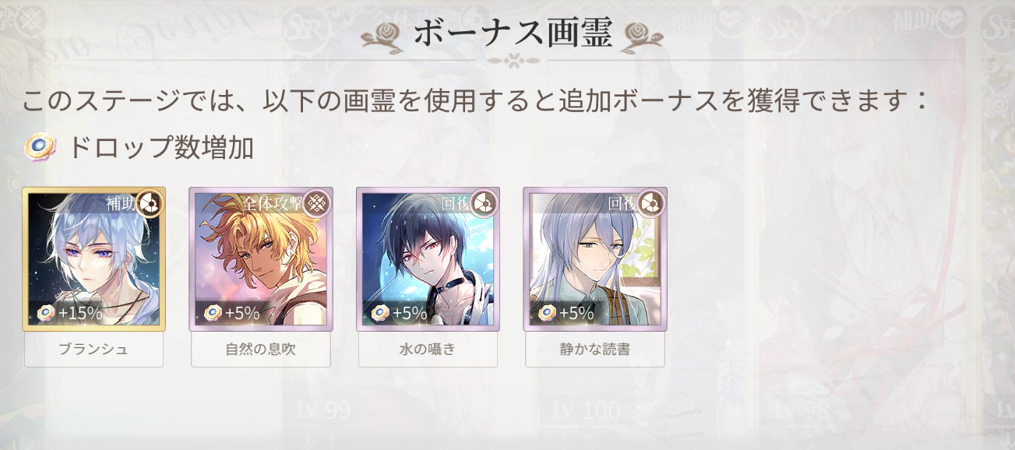Click the coin icon on 水の囁き bonus
This screenshot has height=450, width=1015.
point(380,313)
